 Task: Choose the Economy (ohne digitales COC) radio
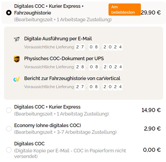click(9, 129)
